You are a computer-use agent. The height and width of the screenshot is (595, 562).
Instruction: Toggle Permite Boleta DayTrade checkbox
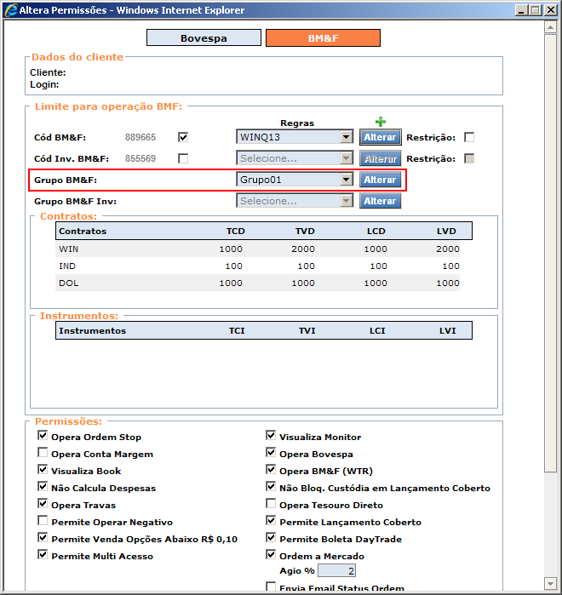[271, 537]
